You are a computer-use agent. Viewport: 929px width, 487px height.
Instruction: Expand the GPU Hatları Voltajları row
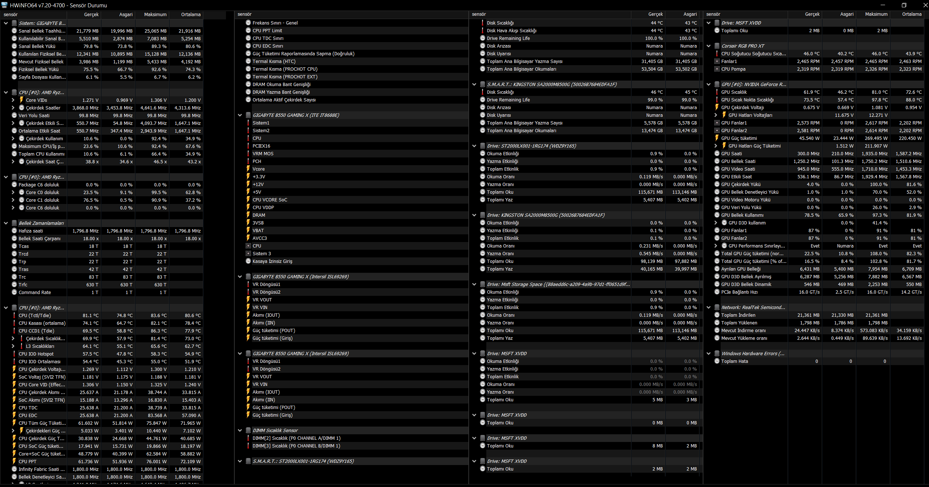[716, 115]
